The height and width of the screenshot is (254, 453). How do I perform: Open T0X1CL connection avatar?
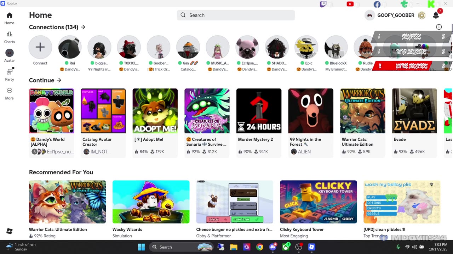pos(129,47)
